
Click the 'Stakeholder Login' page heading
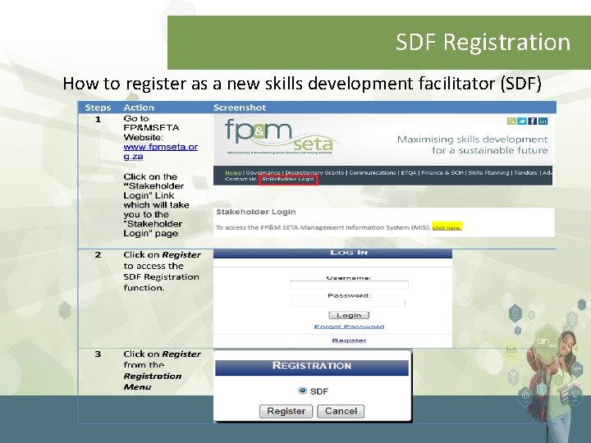pyautogui.click(x=256, y=212)
